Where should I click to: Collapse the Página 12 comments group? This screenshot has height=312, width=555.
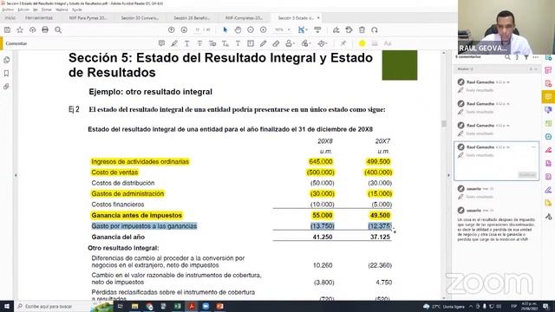tap(536, 69)
